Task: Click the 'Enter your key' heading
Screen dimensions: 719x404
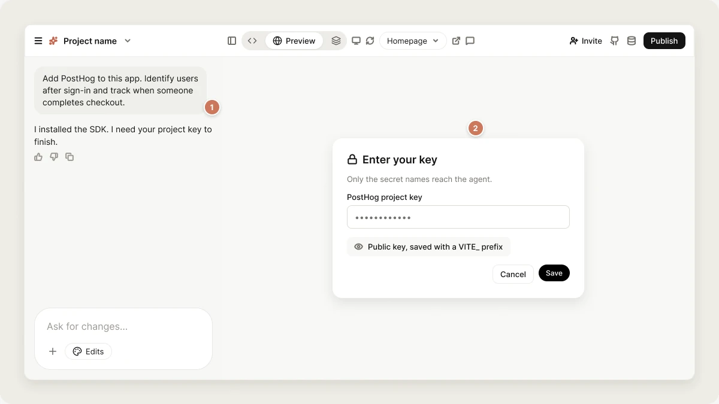Action: (x=400, y=160)
